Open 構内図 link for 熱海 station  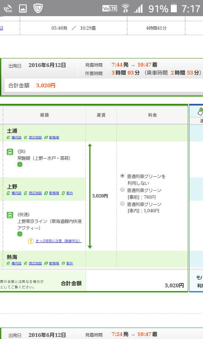[16, 263]
